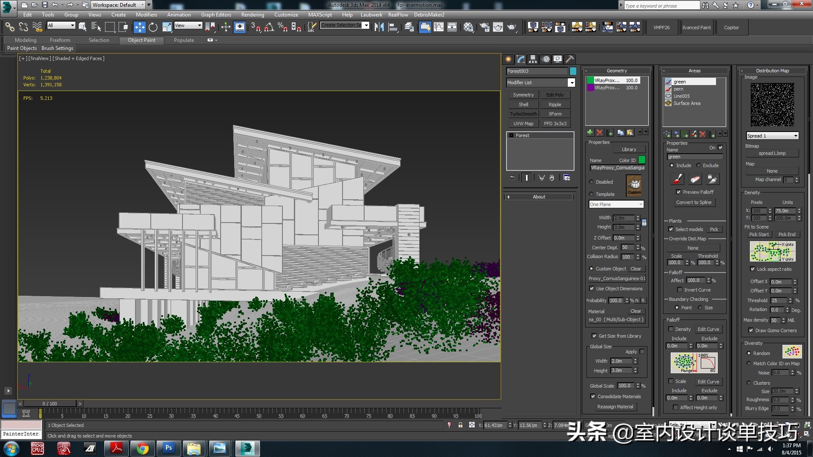Screen dimensions: 813x457
Task: Select the Move tool in main toolbar
Action: click(139, 28)
